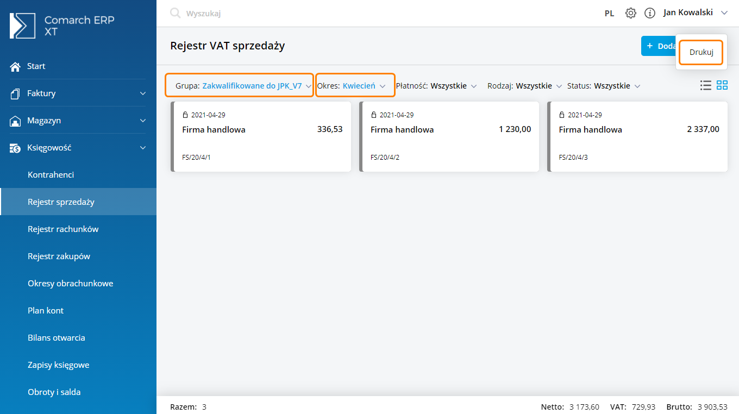Click the information circle icon
739x414 pixels.
point(649,13)
